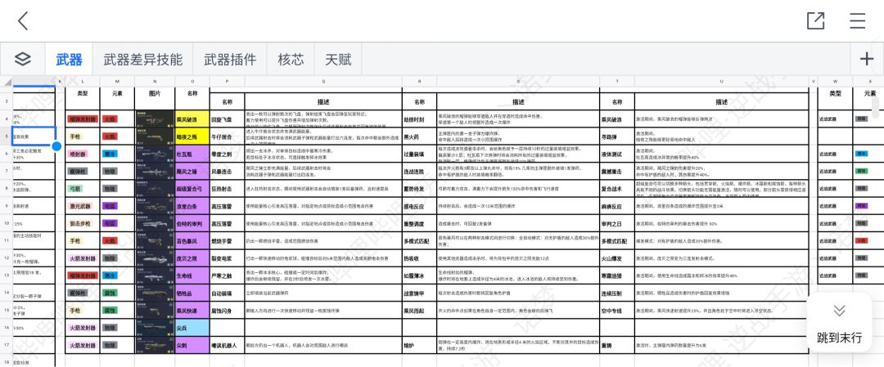Select the 如履薄冰 cell

pos(419,275)
